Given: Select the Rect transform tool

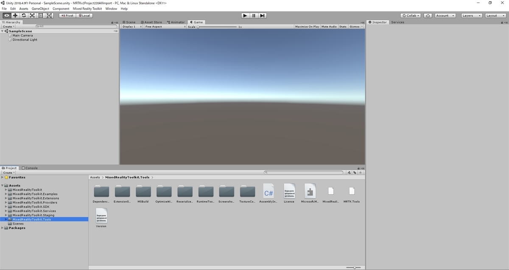Looking at the screenshot, I should pyautogui.click(x=41, y=16).
